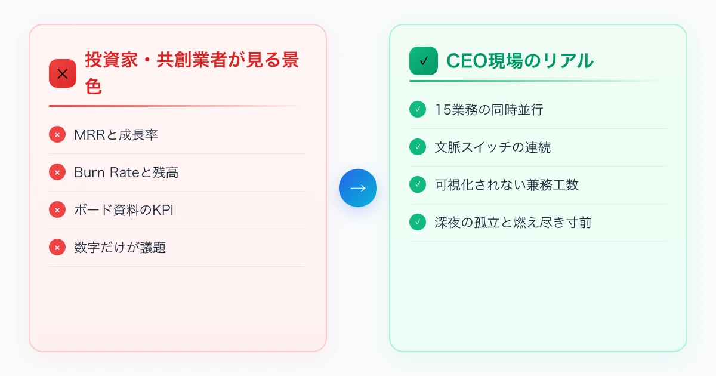Click red X icon beside 数字だけが議題
Screen dimensions: 716x376
tap(57, 248)
